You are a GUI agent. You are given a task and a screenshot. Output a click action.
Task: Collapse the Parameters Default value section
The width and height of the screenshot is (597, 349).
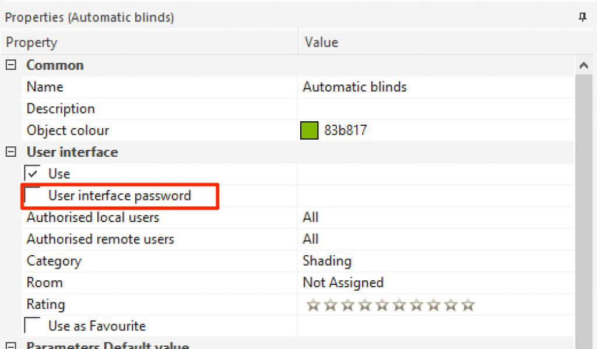[10, 346]
